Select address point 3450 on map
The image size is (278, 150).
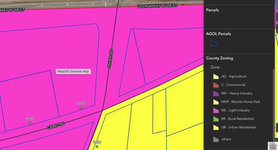tap(97, 146)
